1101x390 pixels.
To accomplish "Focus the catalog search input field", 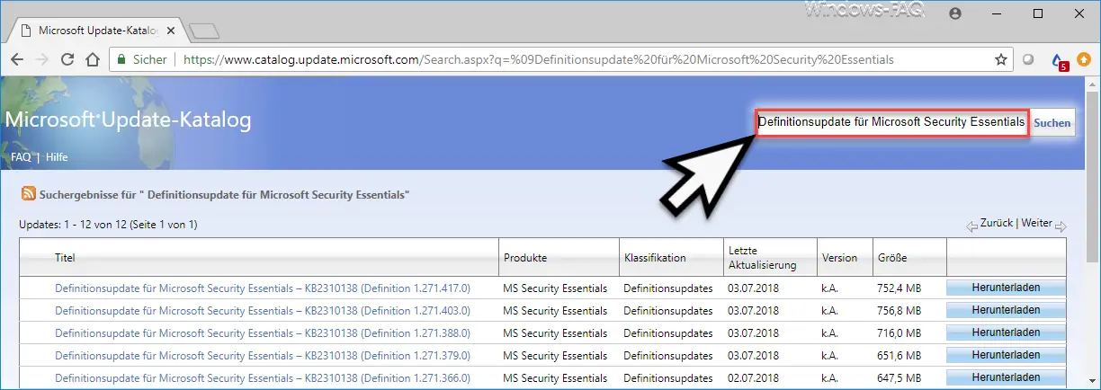I will [891, 121].
